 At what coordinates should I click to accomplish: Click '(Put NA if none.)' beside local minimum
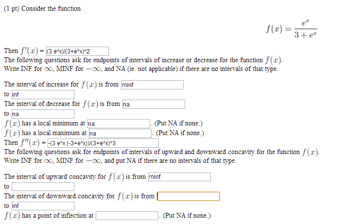click(x=179, y=124)
